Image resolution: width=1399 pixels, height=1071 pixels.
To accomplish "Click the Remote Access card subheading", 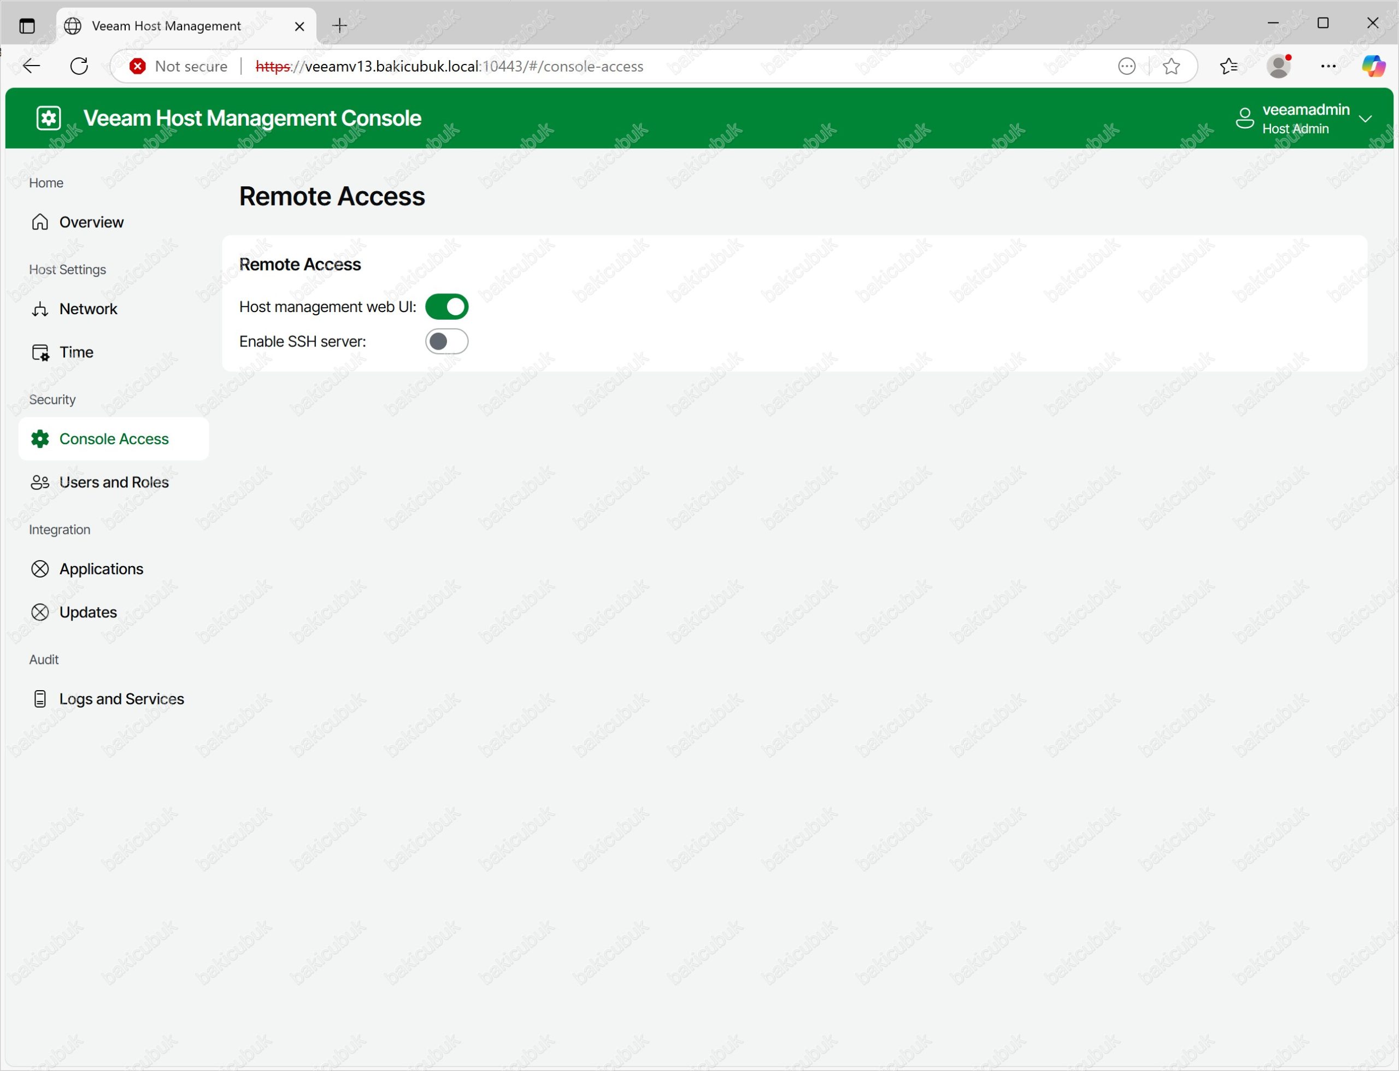I will 299,264.
